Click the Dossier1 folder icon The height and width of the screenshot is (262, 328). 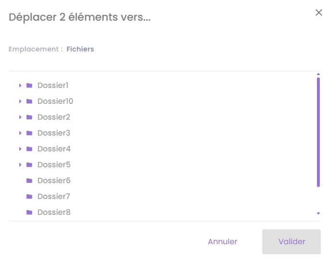[29, 86]
